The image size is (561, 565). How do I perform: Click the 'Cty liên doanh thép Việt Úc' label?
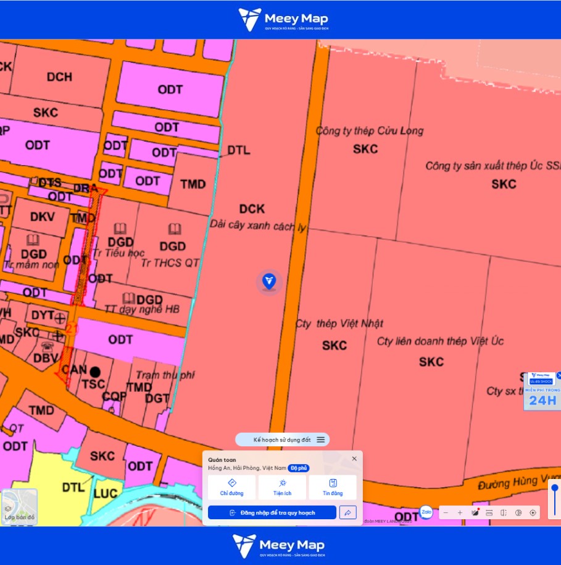(x=440, y=341)
